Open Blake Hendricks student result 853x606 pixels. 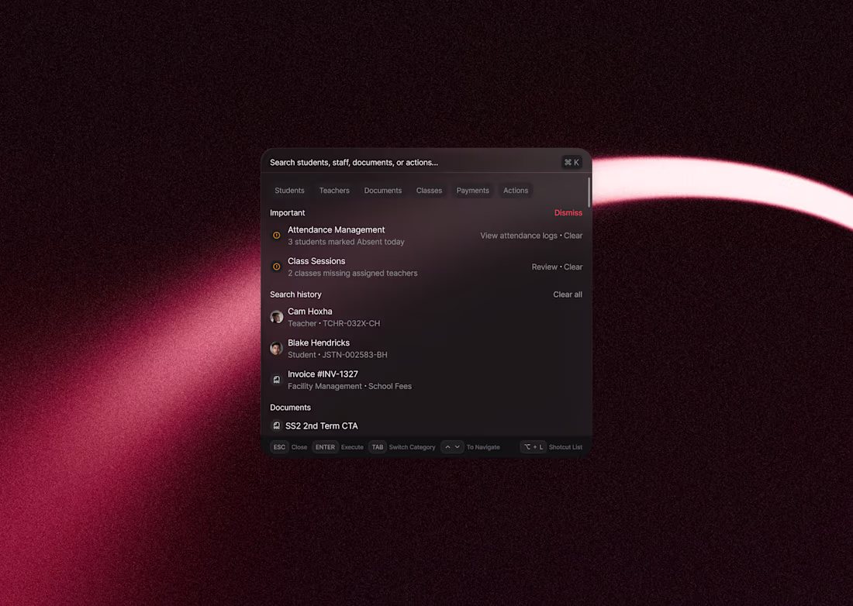tap(426, 349)
